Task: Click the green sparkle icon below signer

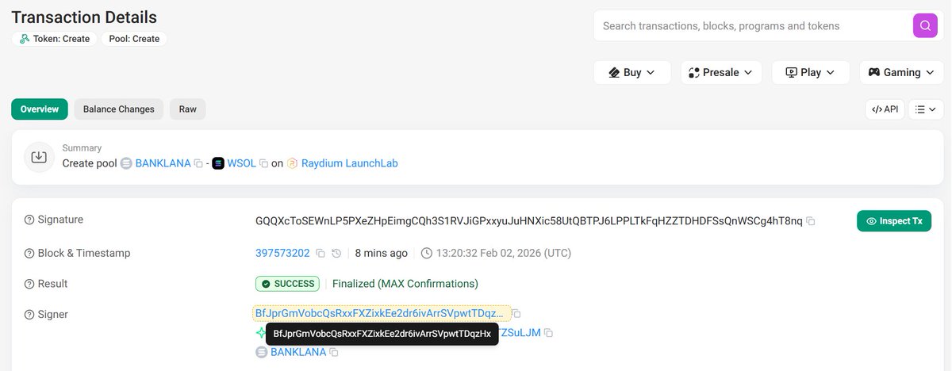Action: [261, 333]
